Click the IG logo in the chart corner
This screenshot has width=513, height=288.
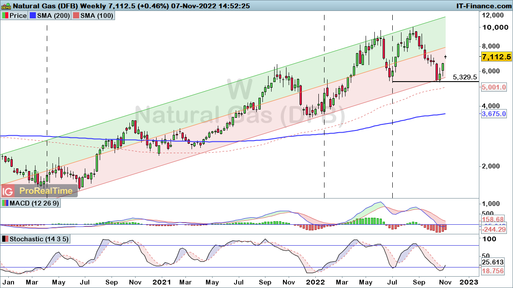[x=7, y=191]
